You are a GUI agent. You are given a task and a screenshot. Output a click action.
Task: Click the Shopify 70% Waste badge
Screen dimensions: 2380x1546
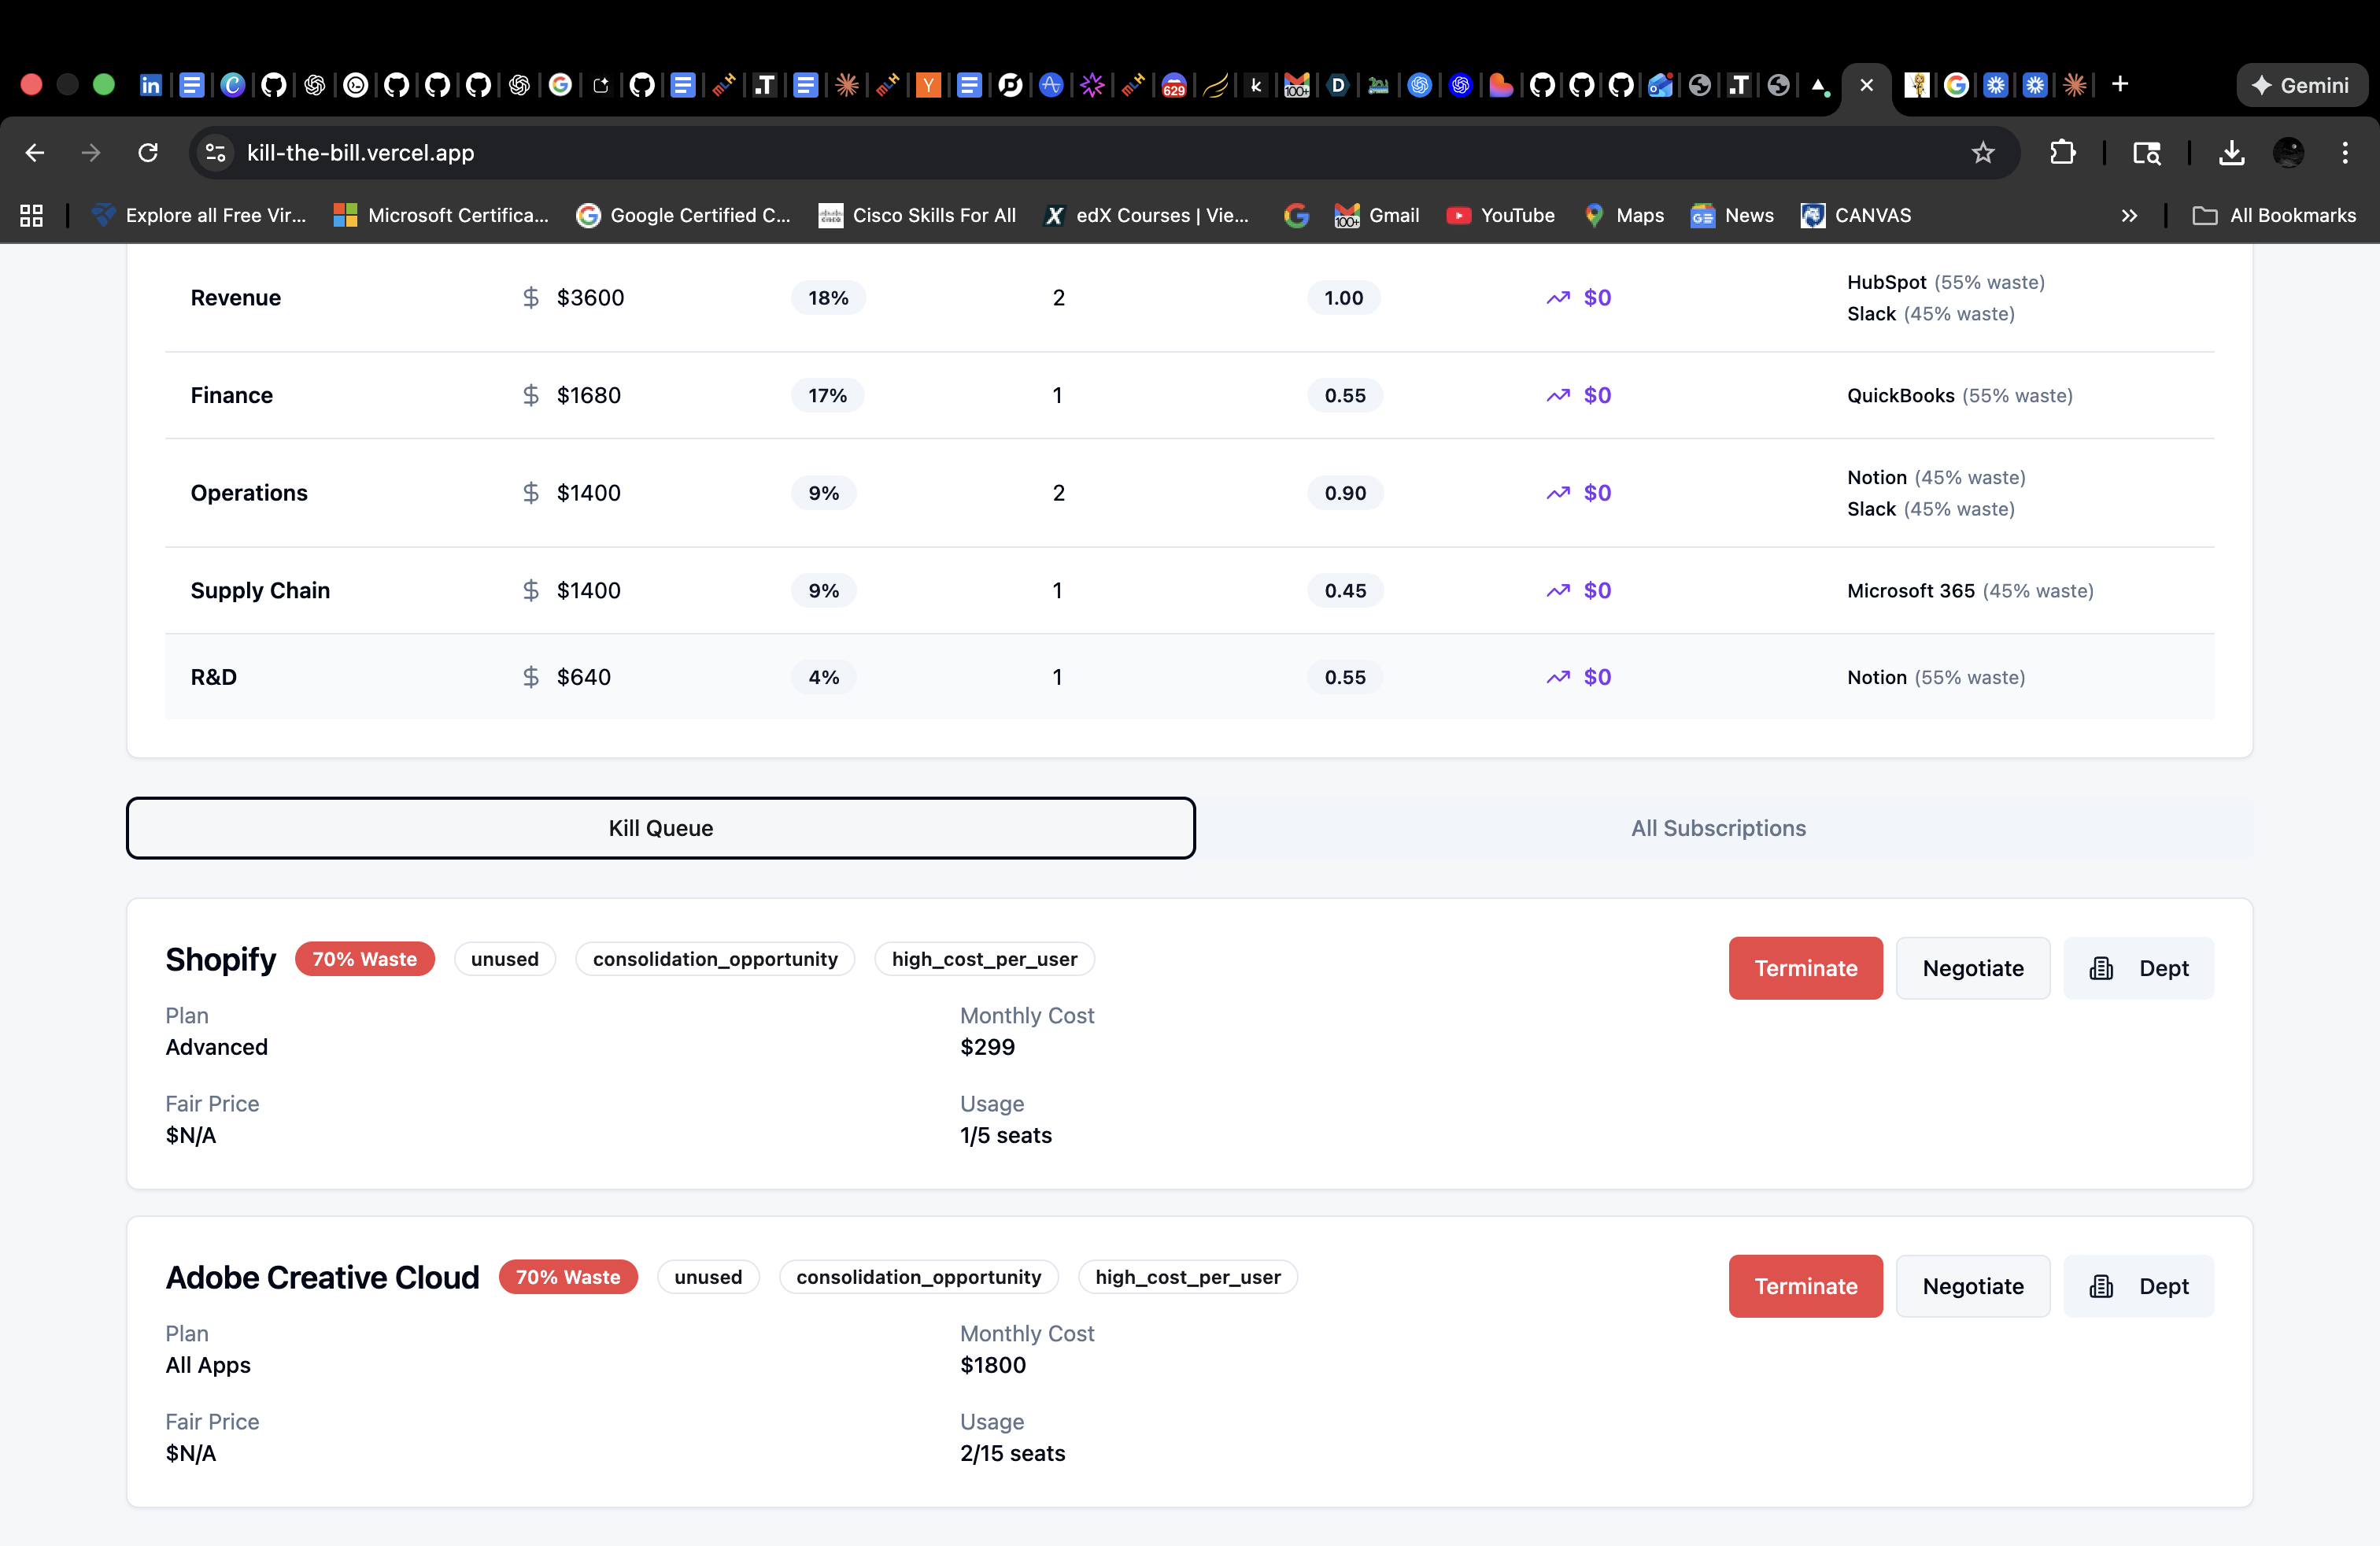point(364,959)
